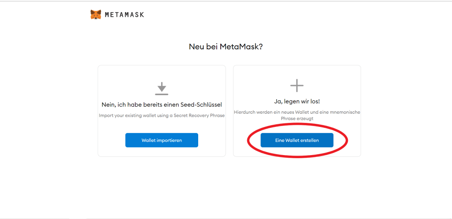Click the METAMASK wordmark text
The image size is (452, 219).
click(x=124, y=15)
